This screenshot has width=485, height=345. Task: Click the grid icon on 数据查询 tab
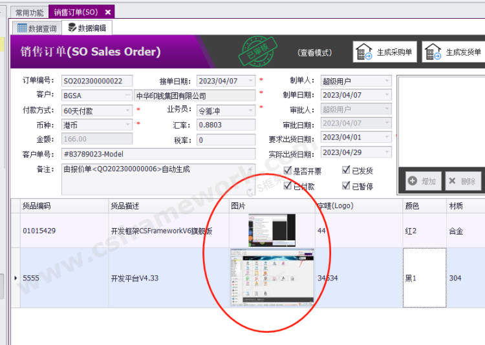[x=22, y=28]
